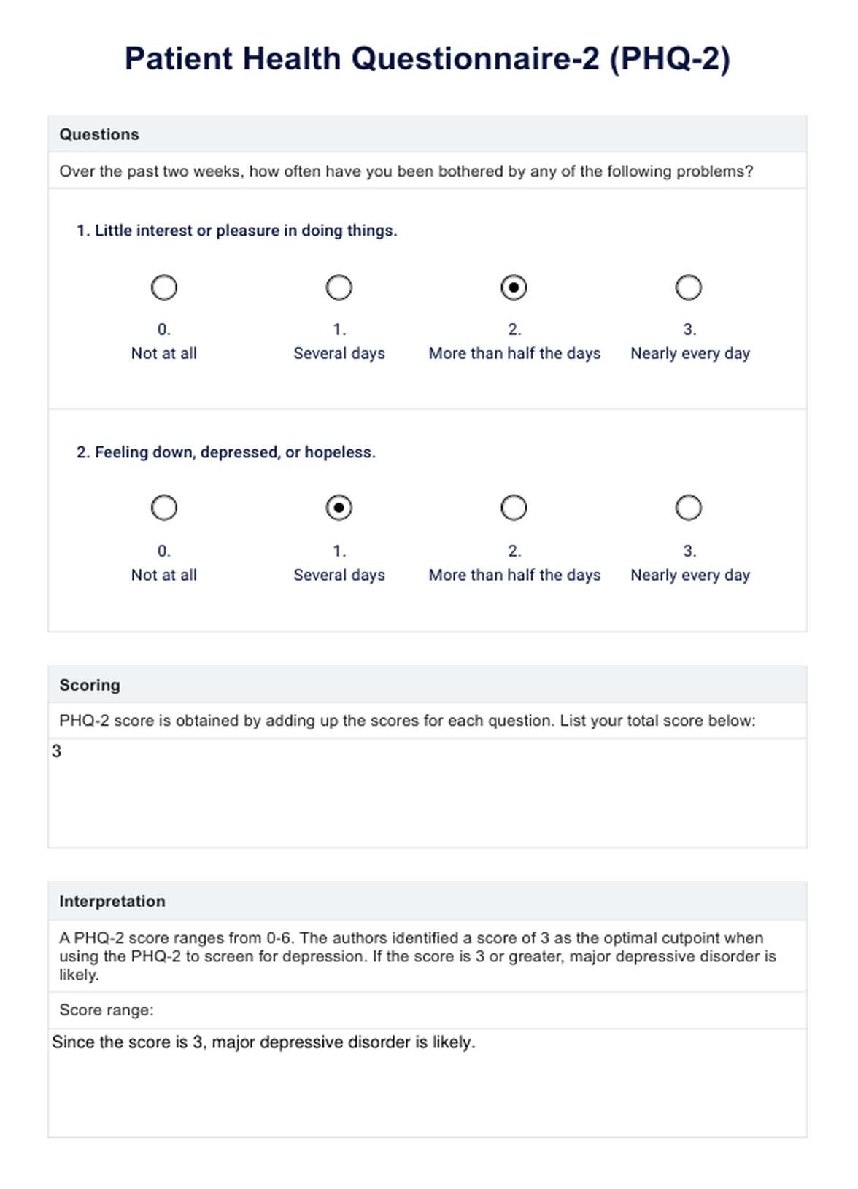Viewport: 858px width, 1189px height.
Task: Choose 'More than half the days' radio, question 2
Action: click(x=514, y=508)
